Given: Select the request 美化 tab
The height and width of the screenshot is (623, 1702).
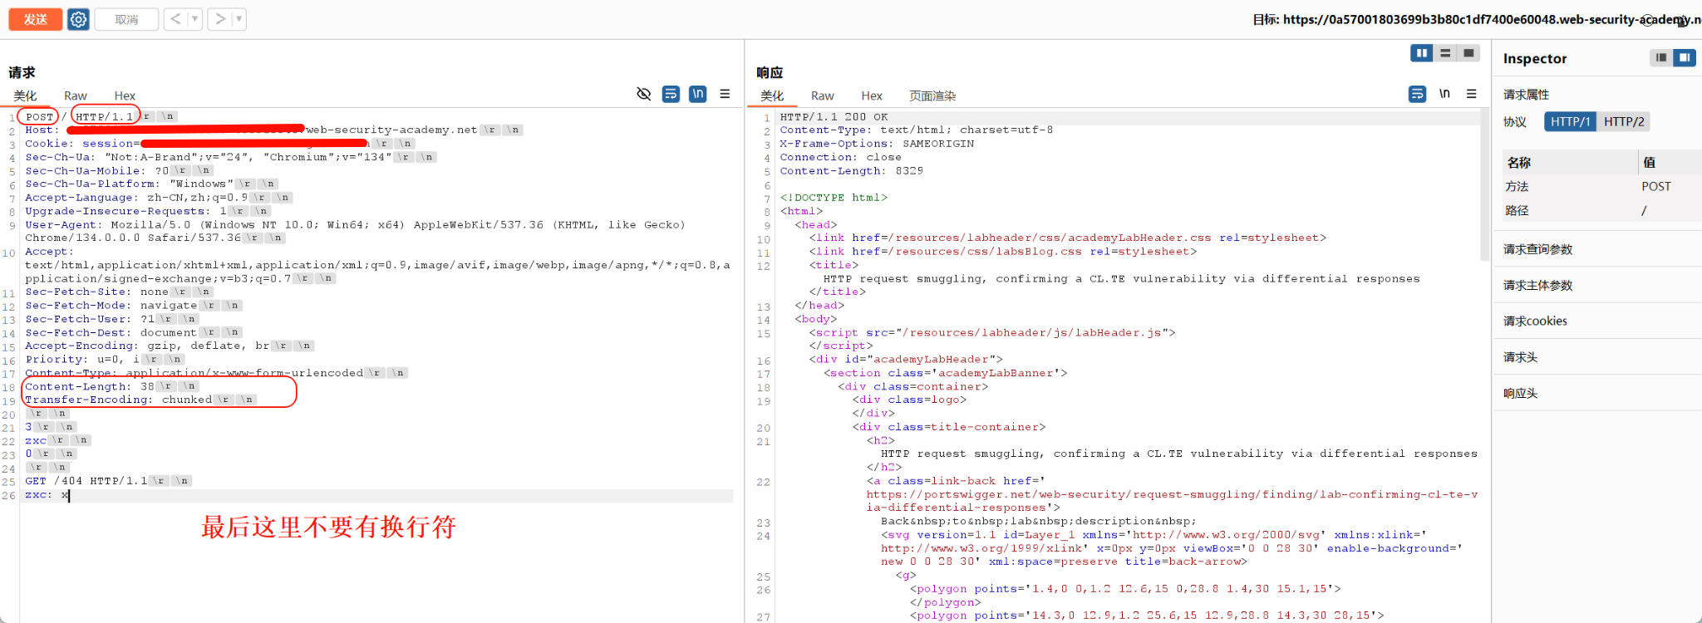Looking at the screenshot, I should (x=25, y=96).
